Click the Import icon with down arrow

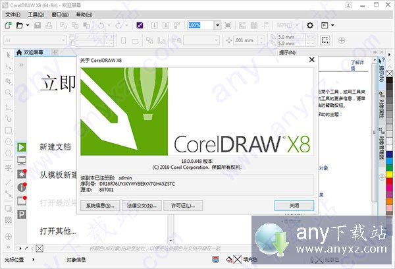point(155,25)
